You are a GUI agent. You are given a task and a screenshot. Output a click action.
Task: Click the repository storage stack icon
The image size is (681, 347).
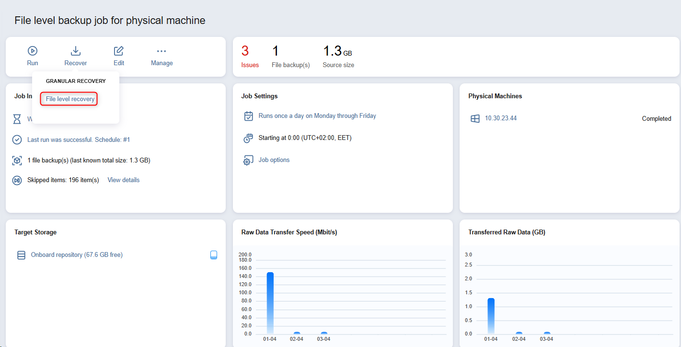(21, 255)
